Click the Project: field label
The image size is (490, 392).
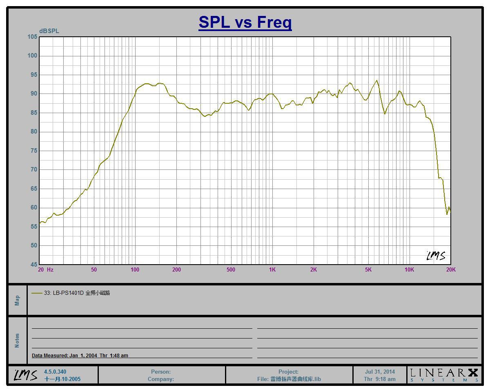(x=289, y=372)
